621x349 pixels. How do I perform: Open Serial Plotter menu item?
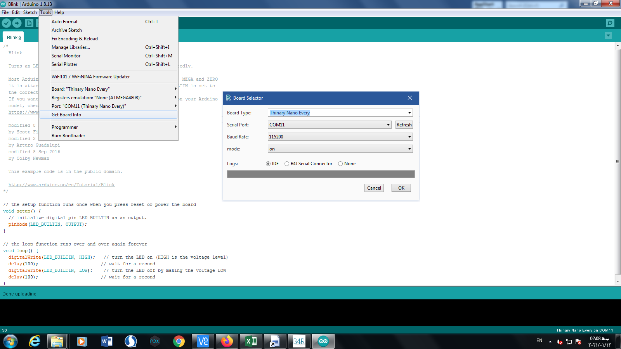[x=109, y=64]
